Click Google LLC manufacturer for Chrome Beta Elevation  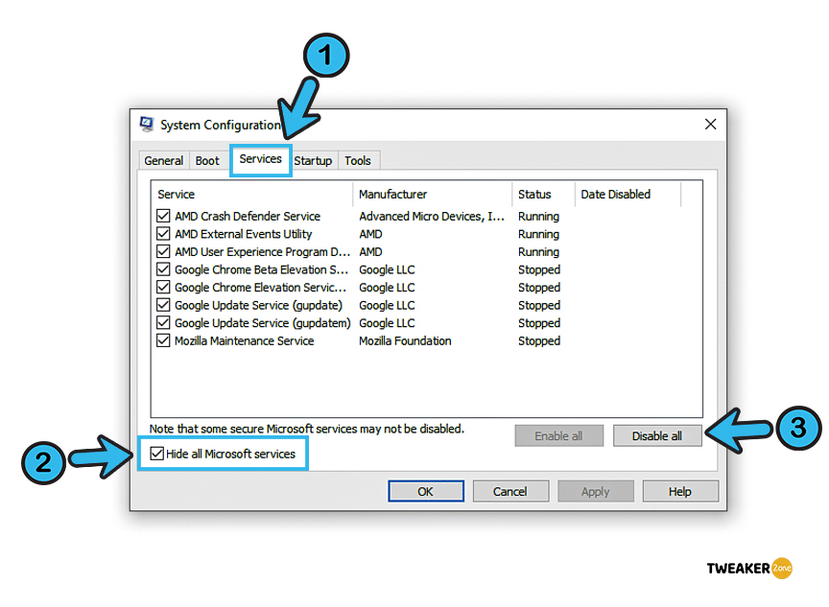[387, 269]
